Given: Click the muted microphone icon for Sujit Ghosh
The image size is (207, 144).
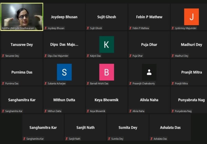Looking at the screenshot, I should [88, 28].
